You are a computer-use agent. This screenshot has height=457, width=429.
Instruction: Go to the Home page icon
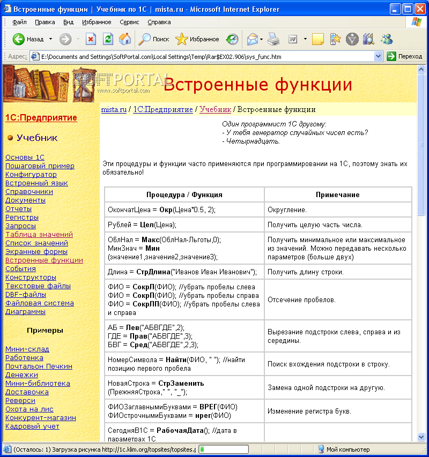click(x=125, y=39)
